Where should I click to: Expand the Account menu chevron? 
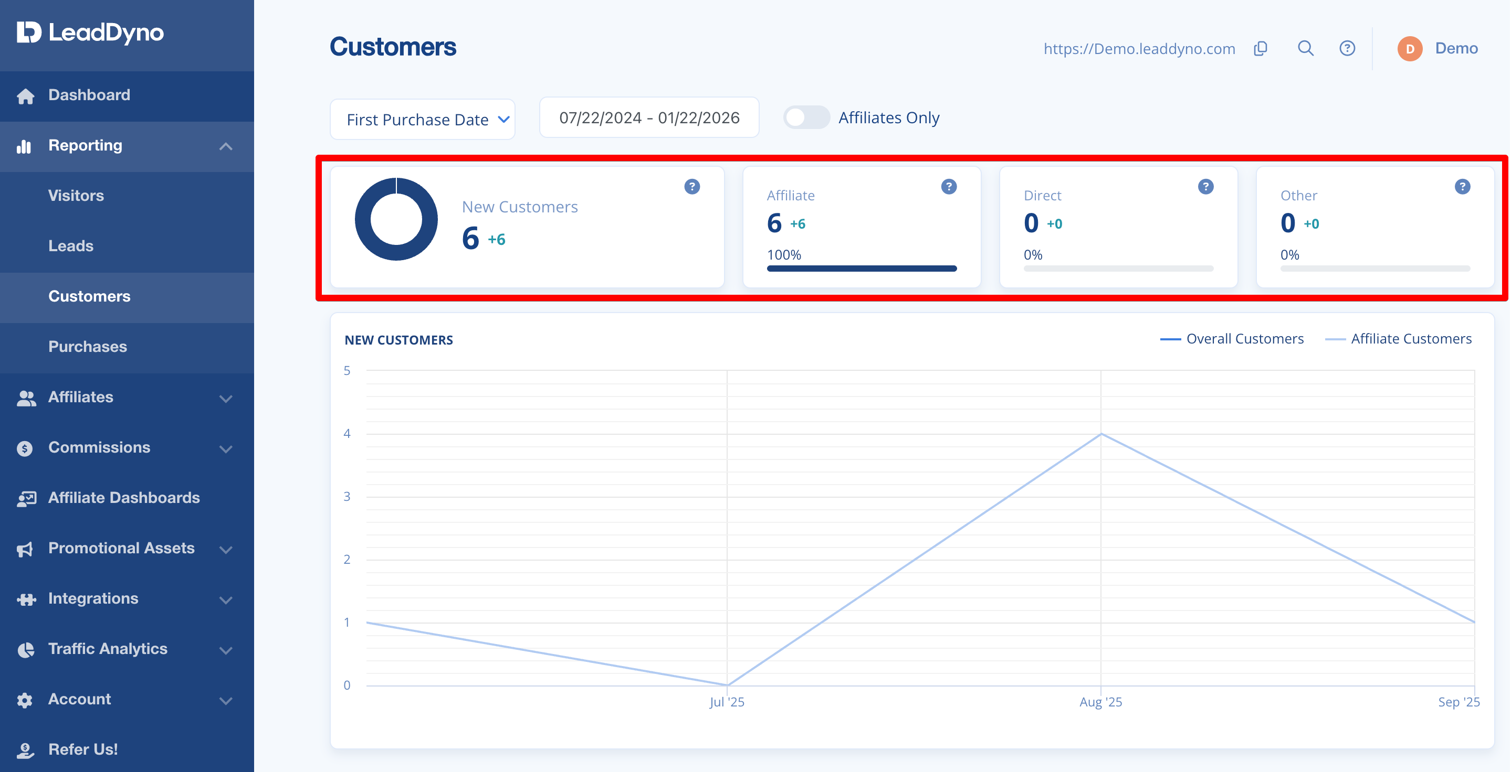point(226,701)
